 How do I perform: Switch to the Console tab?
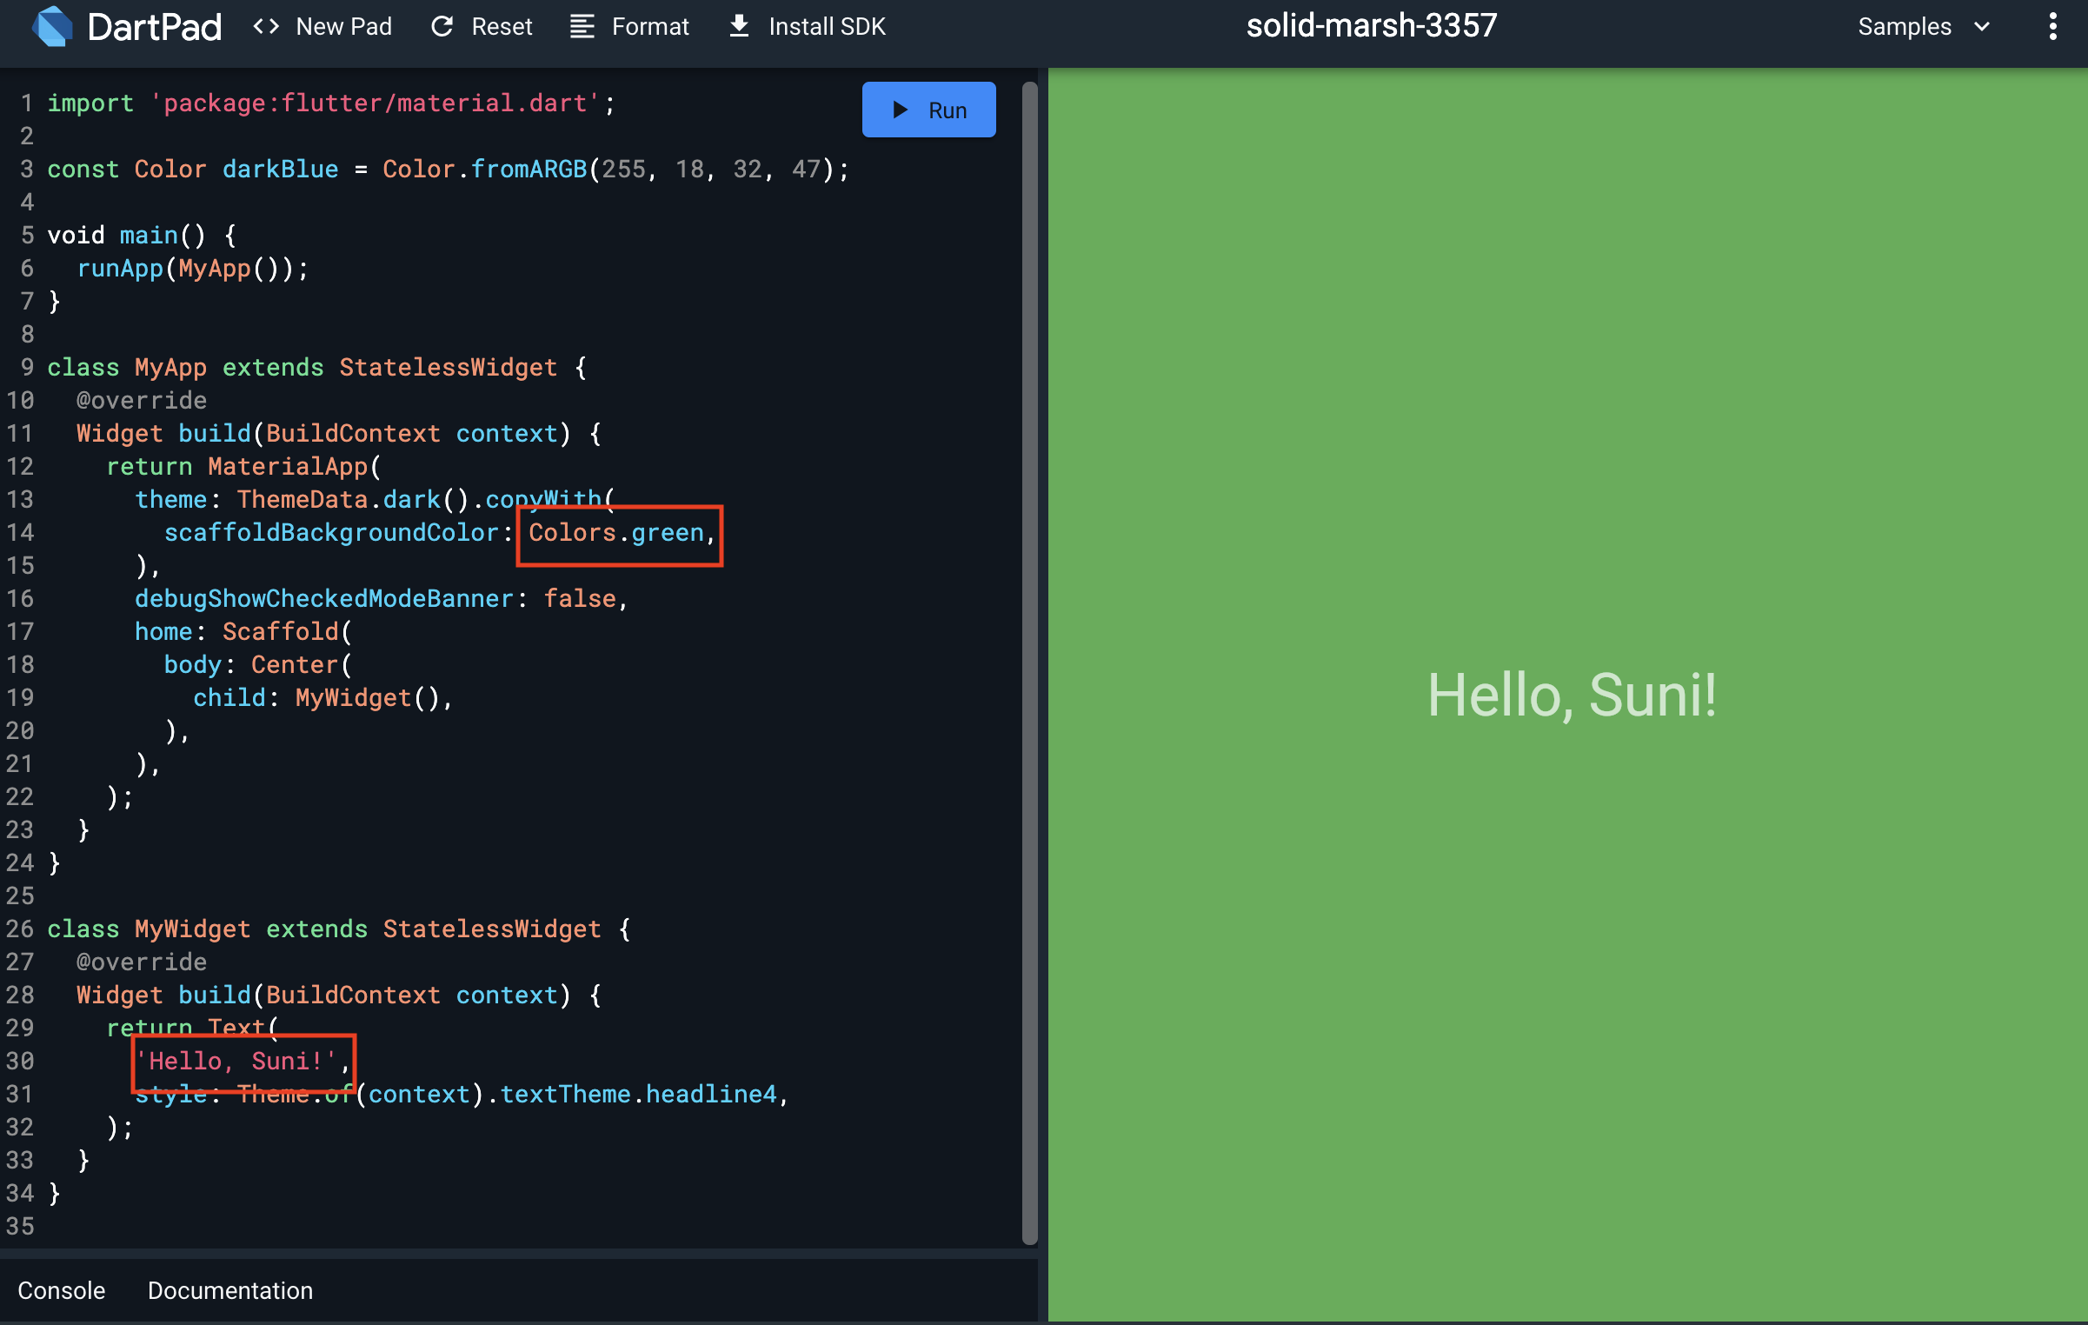point(61,1290)
